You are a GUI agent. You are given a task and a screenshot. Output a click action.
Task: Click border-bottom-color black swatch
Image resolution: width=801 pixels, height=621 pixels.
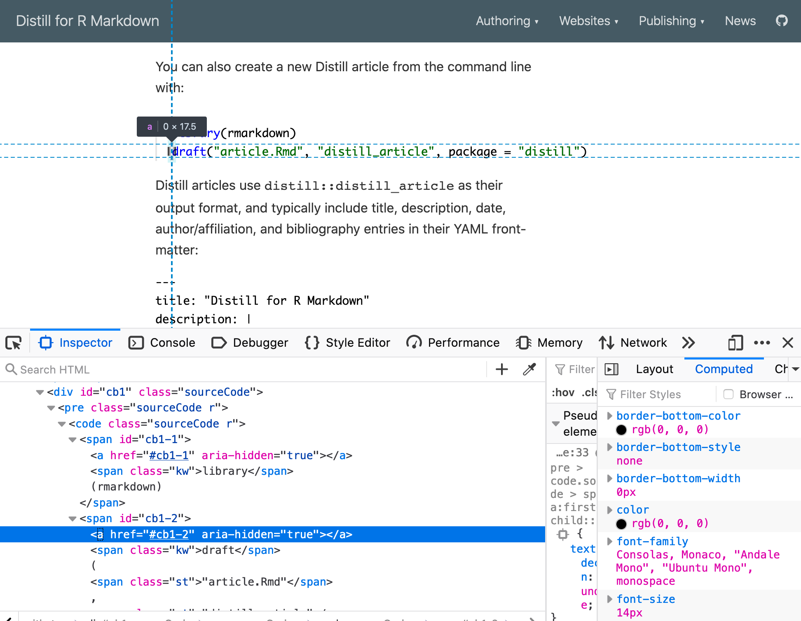[x=621, y=430]
